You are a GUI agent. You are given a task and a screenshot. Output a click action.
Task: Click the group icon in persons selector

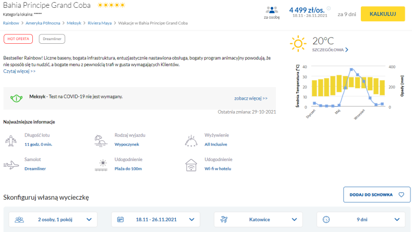tap(19, 219)
